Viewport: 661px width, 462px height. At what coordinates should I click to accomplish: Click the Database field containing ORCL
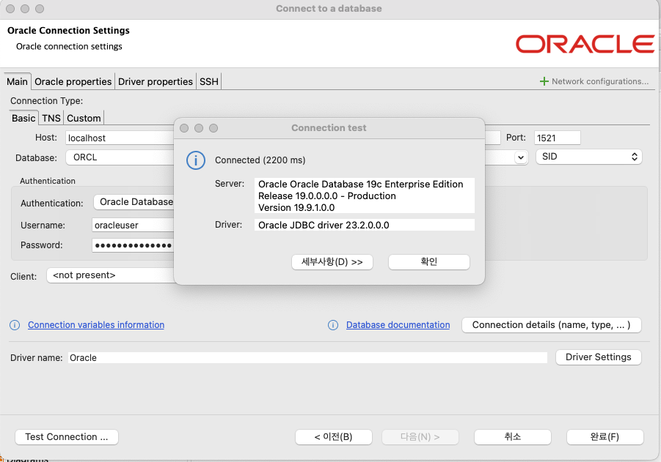pos(120,157)
